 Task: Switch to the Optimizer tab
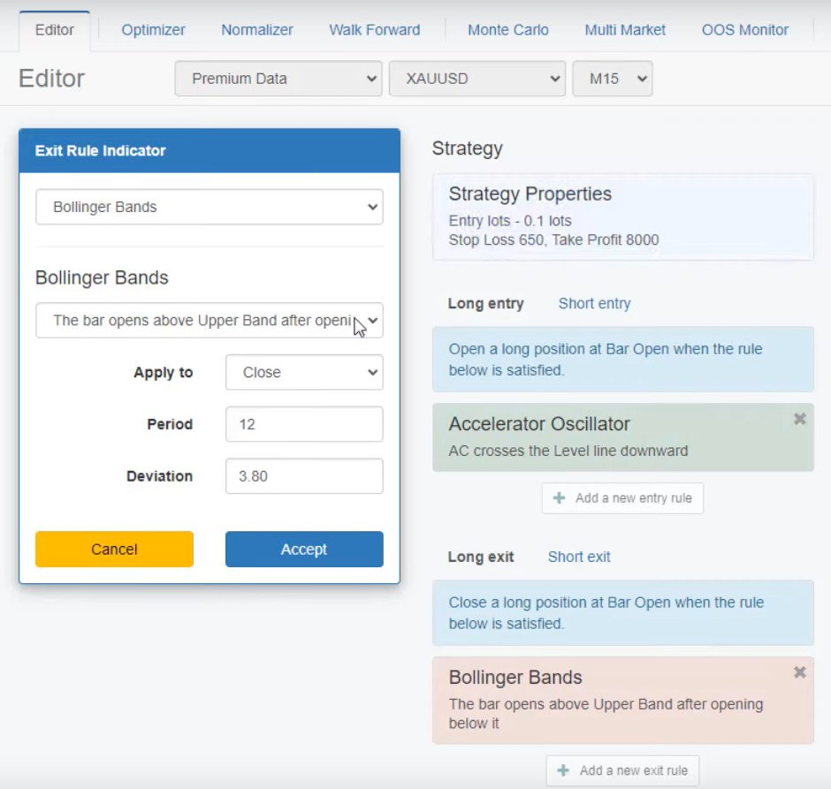153,30
